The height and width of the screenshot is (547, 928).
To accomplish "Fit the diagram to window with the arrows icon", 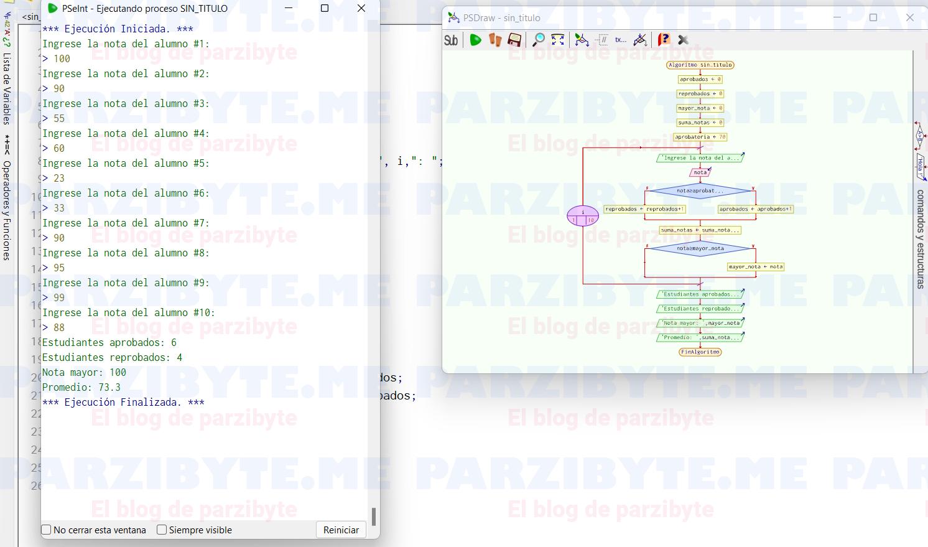I will [x=558, y=40].
